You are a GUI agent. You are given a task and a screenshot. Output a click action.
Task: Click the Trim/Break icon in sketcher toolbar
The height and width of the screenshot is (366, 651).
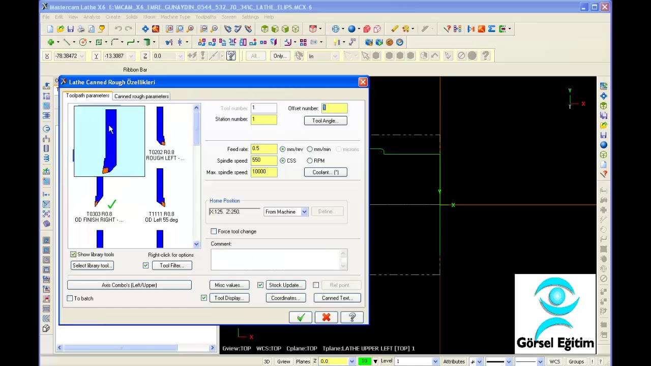pos(169,42)
